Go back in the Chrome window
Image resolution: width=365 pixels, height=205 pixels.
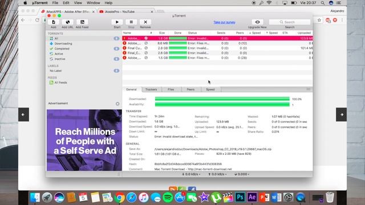click(23, 20)
